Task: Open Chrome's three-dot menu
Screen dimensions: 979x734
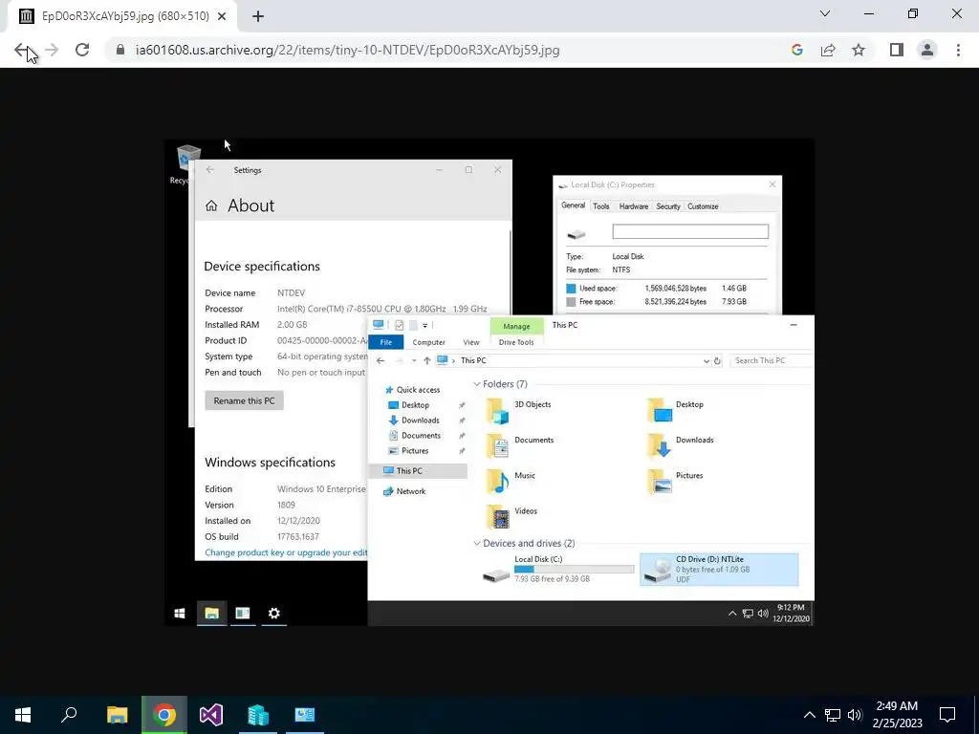Action: point(958,50)
